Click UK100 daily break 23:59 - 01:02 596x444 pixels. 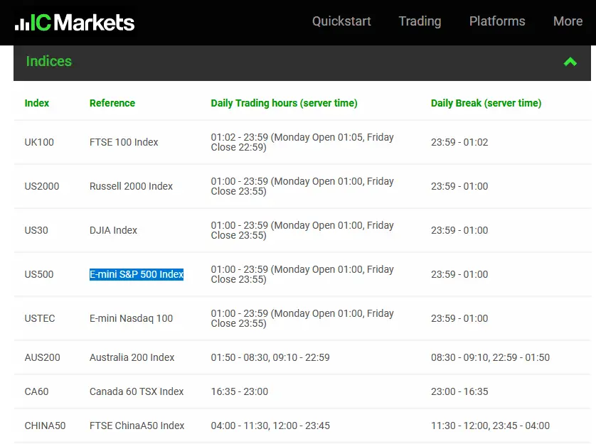pos(459,142)
